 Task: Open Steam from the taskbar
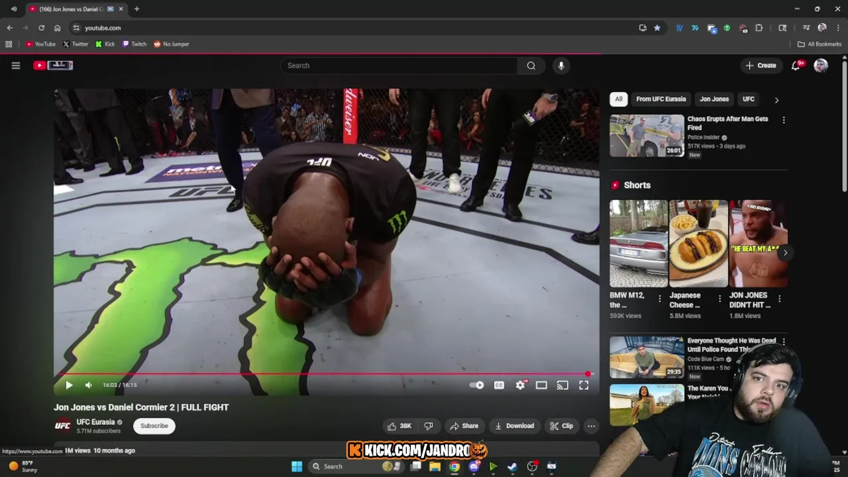(x=512, y=466)
